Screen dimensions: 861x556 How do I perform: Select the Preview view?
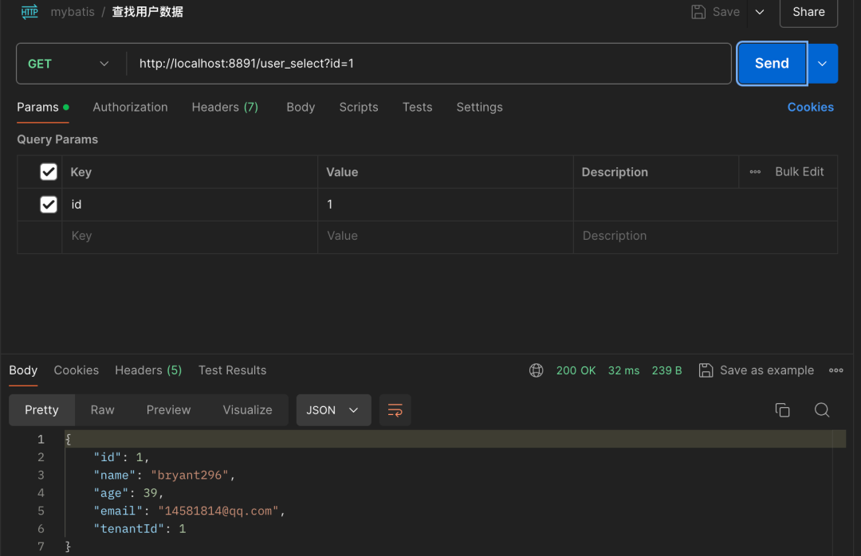[x=168, y=410]
